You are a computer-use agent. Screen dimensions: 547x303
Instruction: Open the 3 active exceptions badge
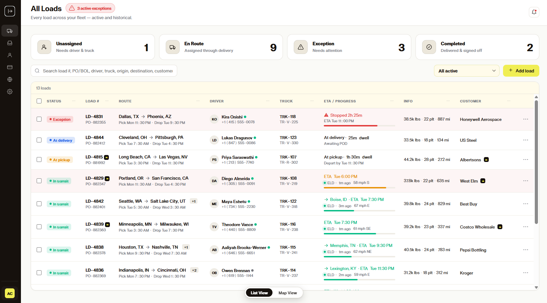(x=90, y=8)
